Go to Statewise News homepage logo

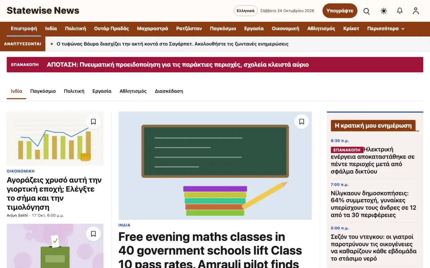pos(43,11)
